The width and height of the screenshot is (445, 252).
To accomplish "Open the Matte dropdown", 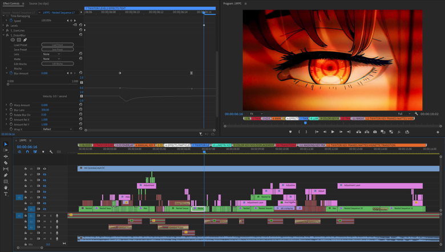I will tap(51, 59).
